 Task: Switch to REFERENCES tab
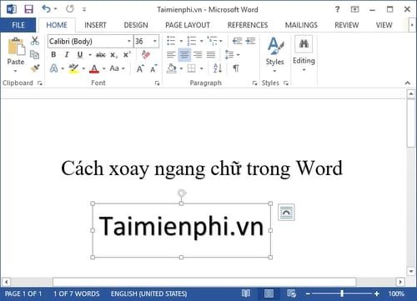(x=248, y=25)
